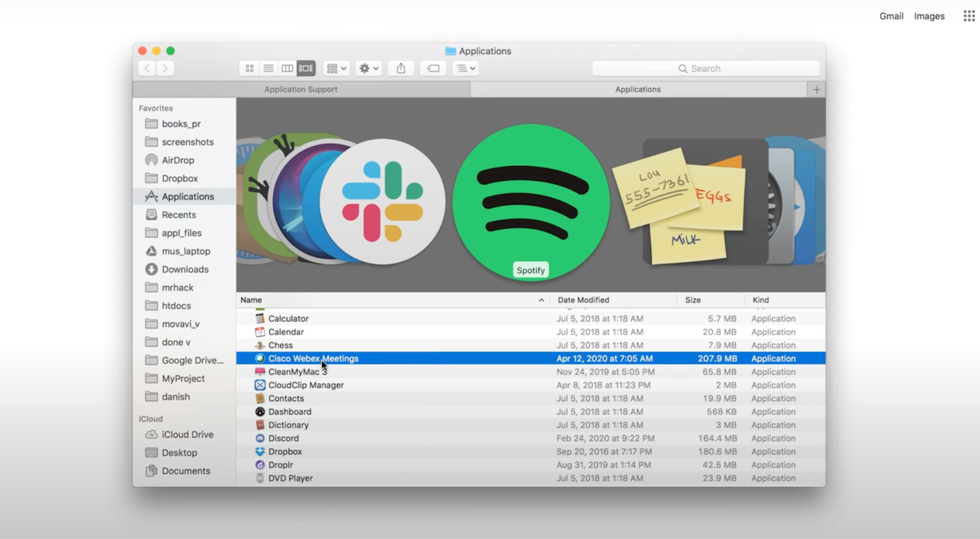980x539 pixels.
Task: Open the Google apps grid icon
Action: pyautogui.click(x=969, y=16)
